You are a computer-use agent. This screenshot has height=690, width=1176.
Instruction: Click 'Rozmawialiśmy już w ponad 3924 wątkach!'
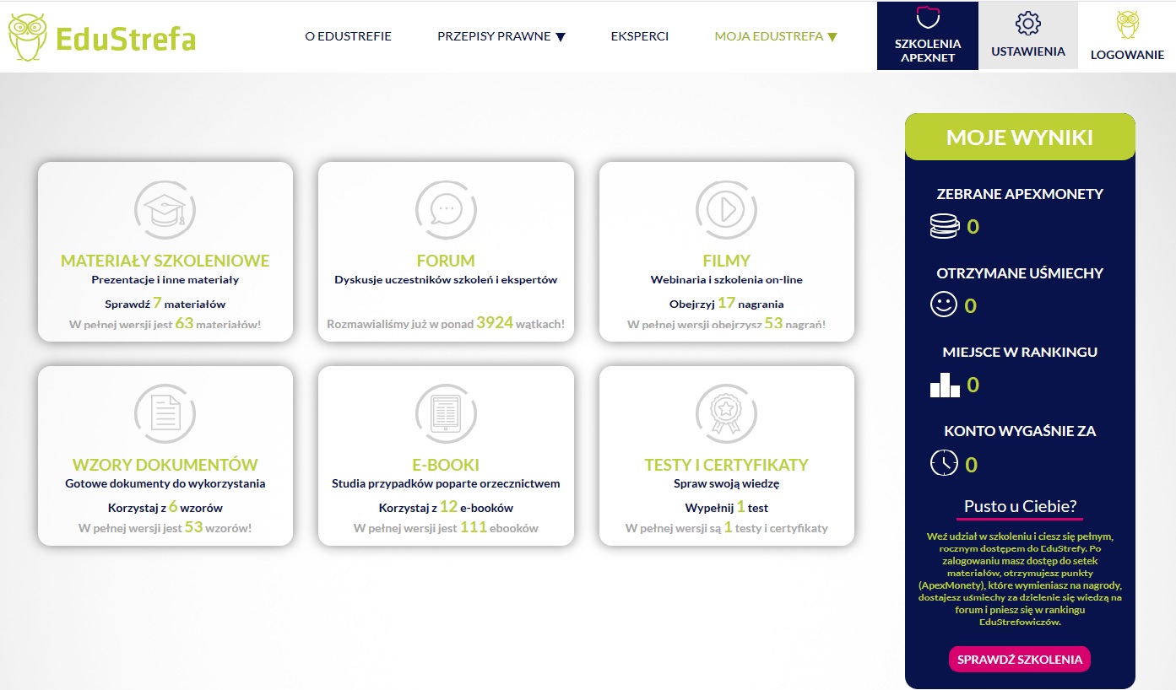click(x=446, y=323)
